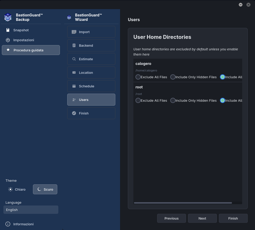This screenshot has height=230, width=255.
Task: Minimize the window with the minus icon
Action: click(x=241, y=5)
